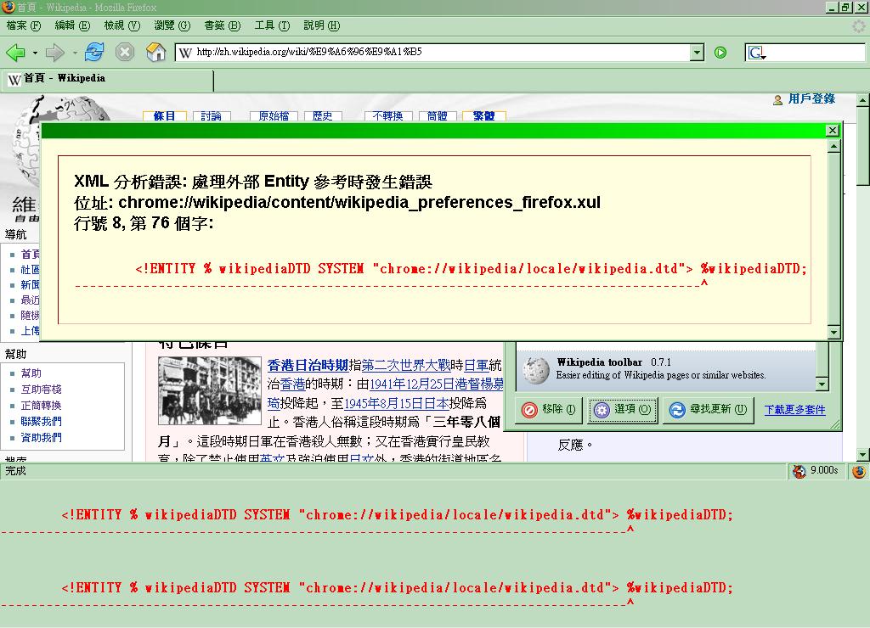Viewport: 870px width, 628px height.
Task: Click the throbber activity icon in the menu bar
Action: (x=859, y=25)
